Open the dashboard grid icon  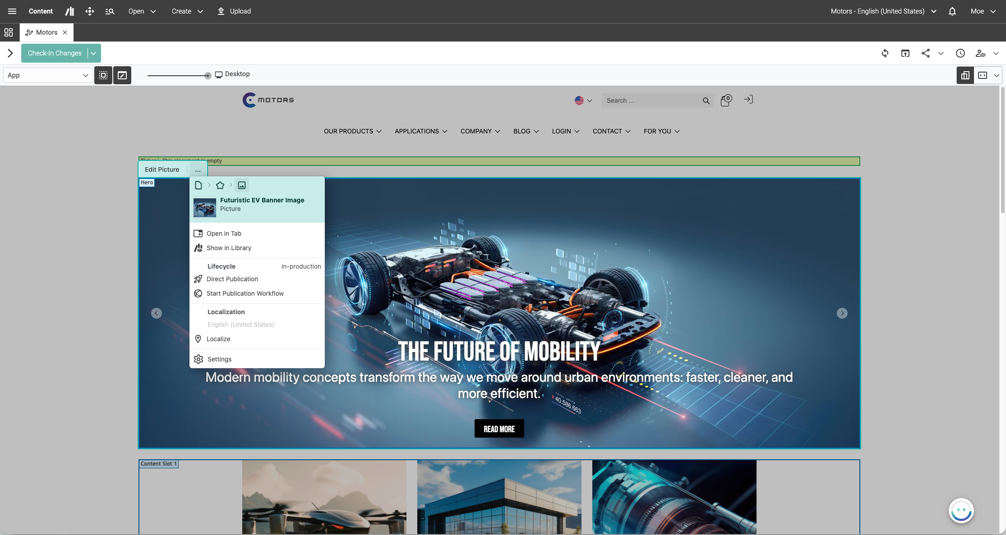point(9,32)
